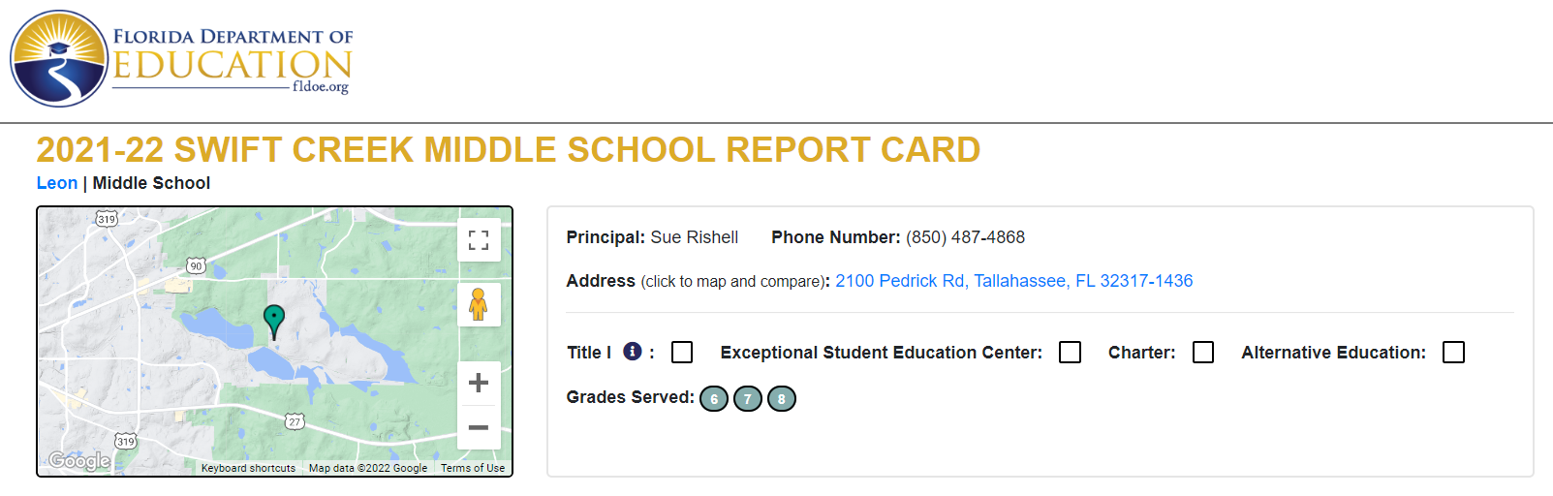Image resolution: width=1553 pixels, height=496 pixels.
Task: Select the grade 7 badge
Action: (748, 399)
